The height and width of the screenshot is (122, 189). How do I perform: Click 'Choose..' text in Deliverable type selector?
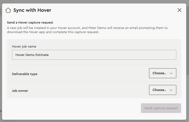(159, 73)
